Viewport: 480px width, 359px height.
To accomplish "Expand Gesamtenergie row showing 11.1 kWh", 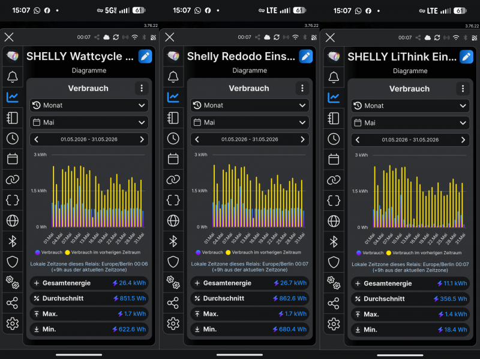I will click(x=410, y=283).
